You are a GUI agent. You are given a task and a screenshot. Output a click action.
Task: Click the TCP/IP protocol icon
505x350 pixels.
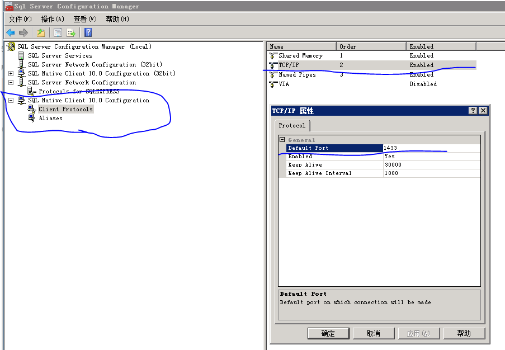coord(273,65)
